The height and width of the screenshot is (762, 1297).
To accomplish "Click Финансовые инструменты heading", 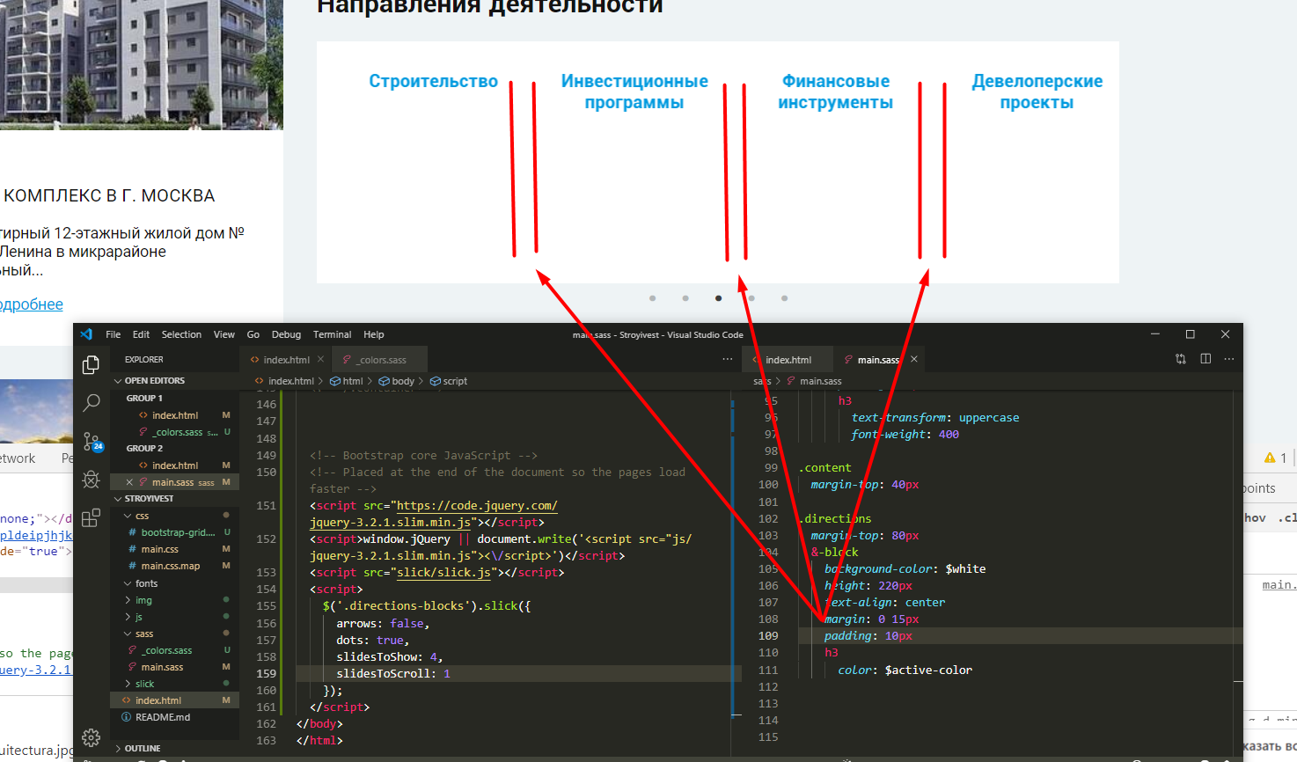I will tap(835, 92).
